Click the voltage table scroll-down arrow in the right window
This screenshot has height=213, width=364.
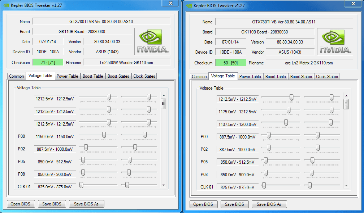point(346,186)
